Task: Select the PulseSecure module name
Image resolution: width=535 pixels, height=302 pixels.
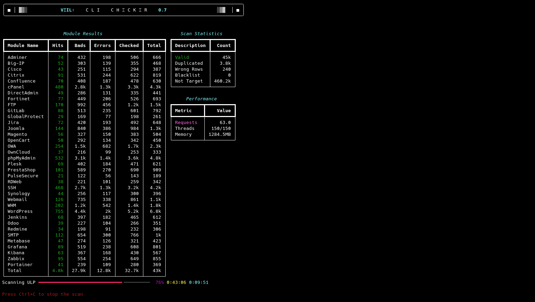Action: click(x=23, y=176)
